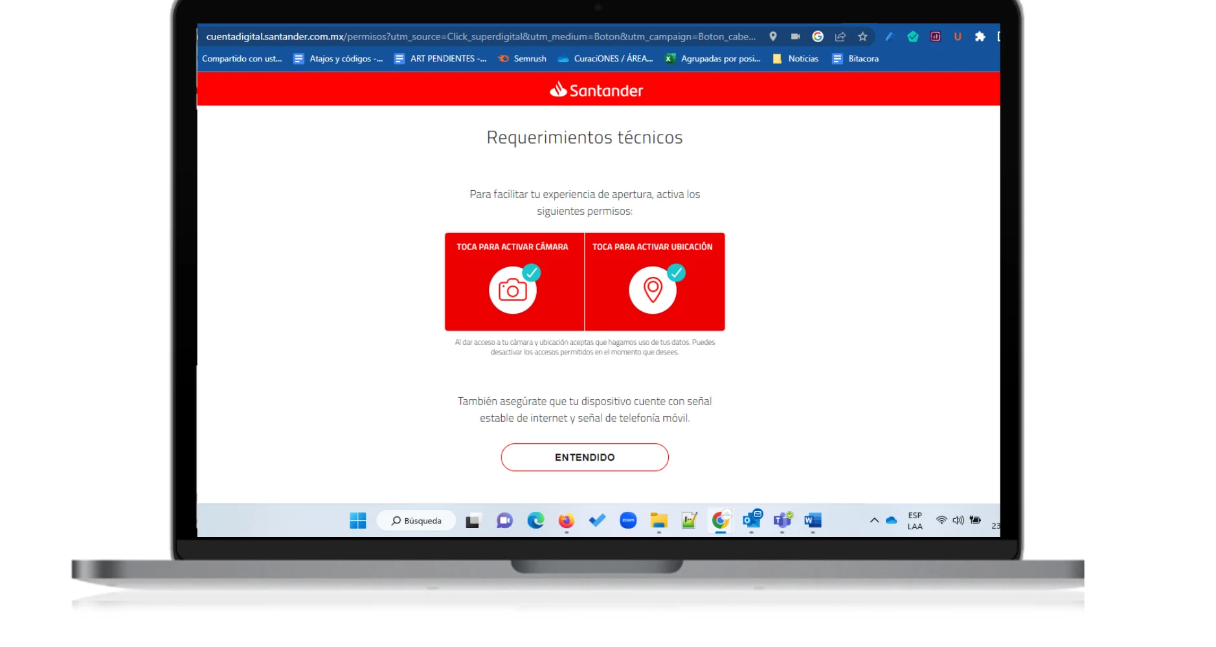Viewport: 1216px width, 647px height.
Task: Open the Atajos y códigos bookmark
Action: pyautogui.click(x=338, y=59)
